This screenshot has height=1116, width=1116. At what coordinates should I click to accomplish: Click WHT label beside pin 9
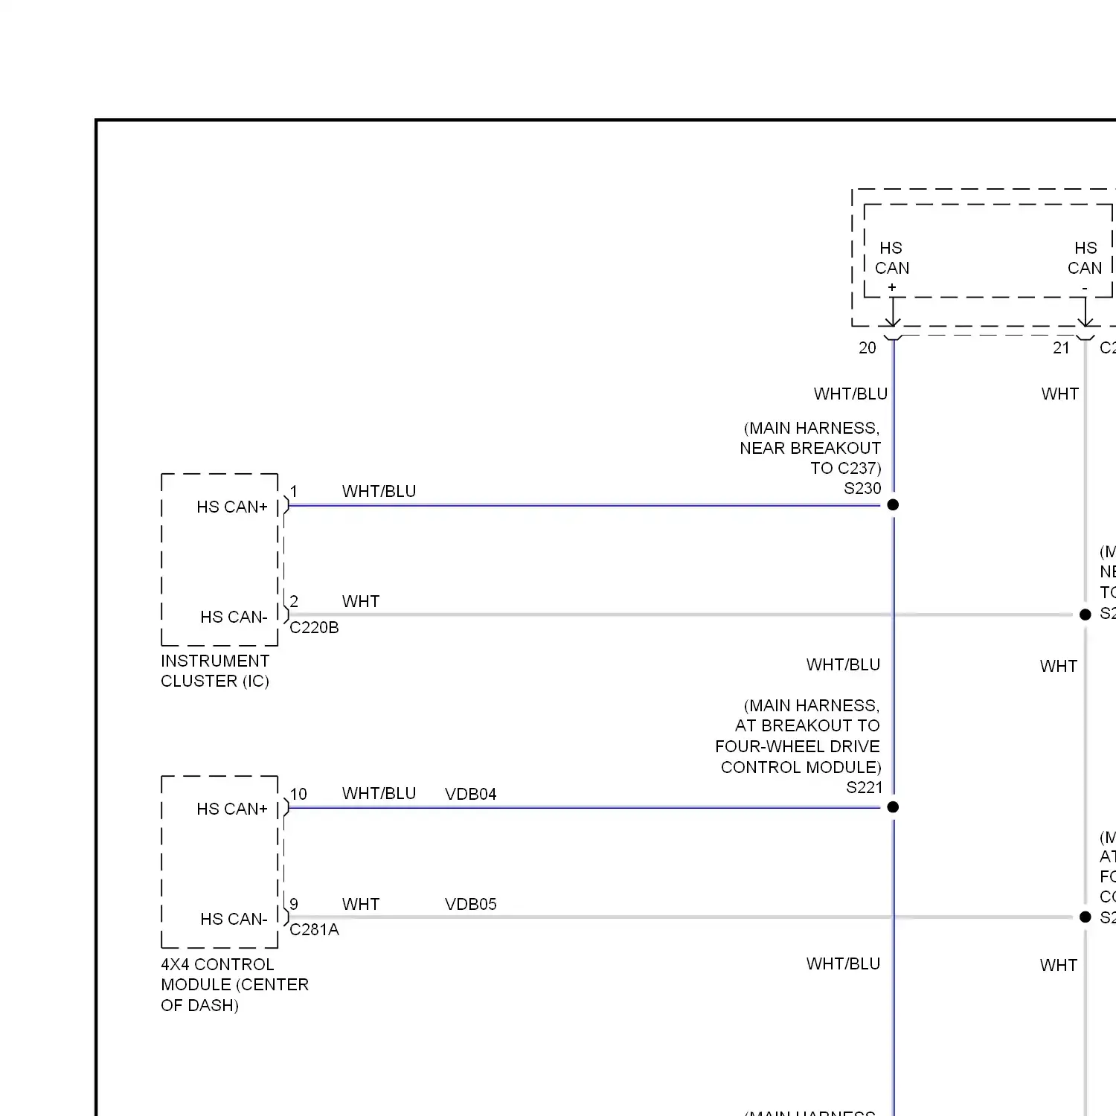click(361, 905)
